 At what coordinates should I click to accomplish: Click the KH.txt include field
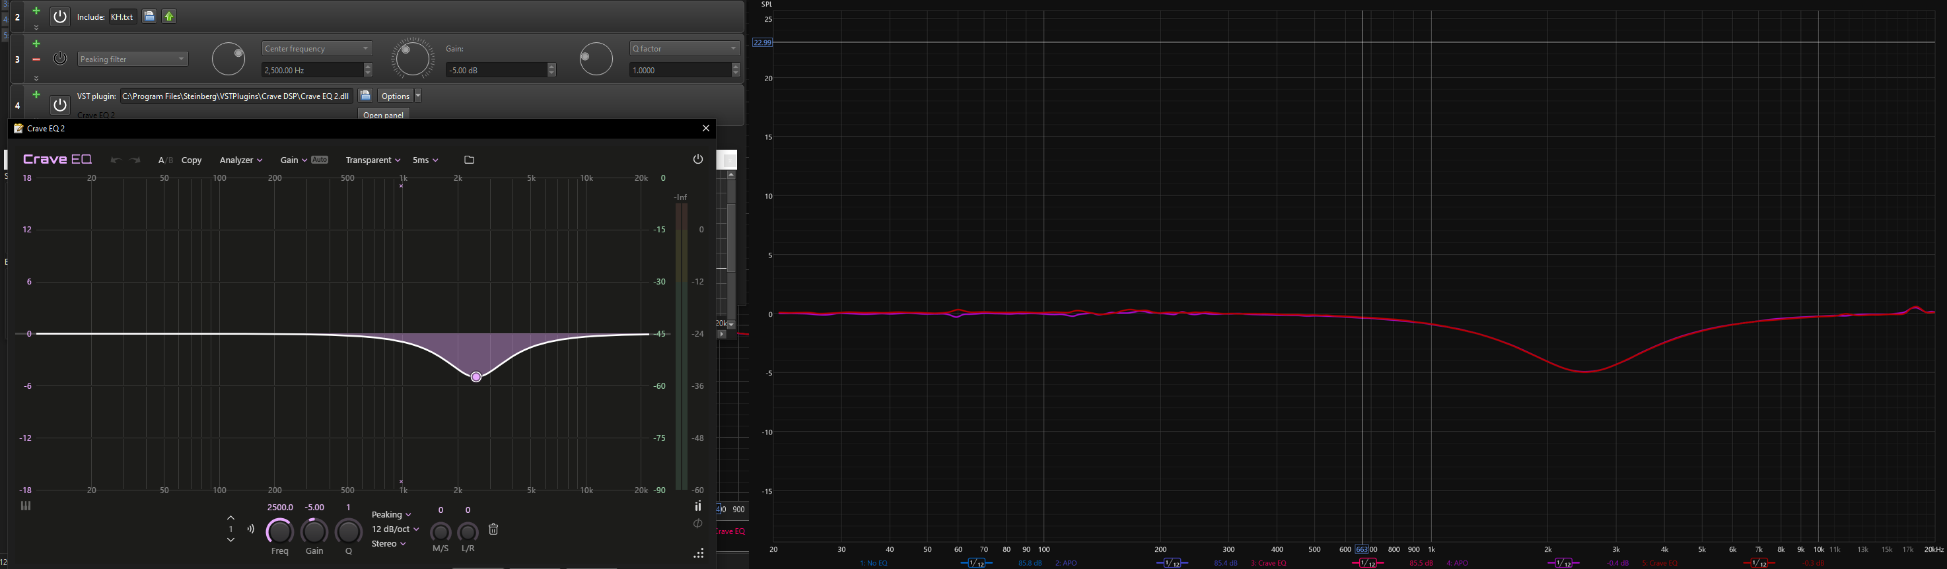tap(122, 17)
